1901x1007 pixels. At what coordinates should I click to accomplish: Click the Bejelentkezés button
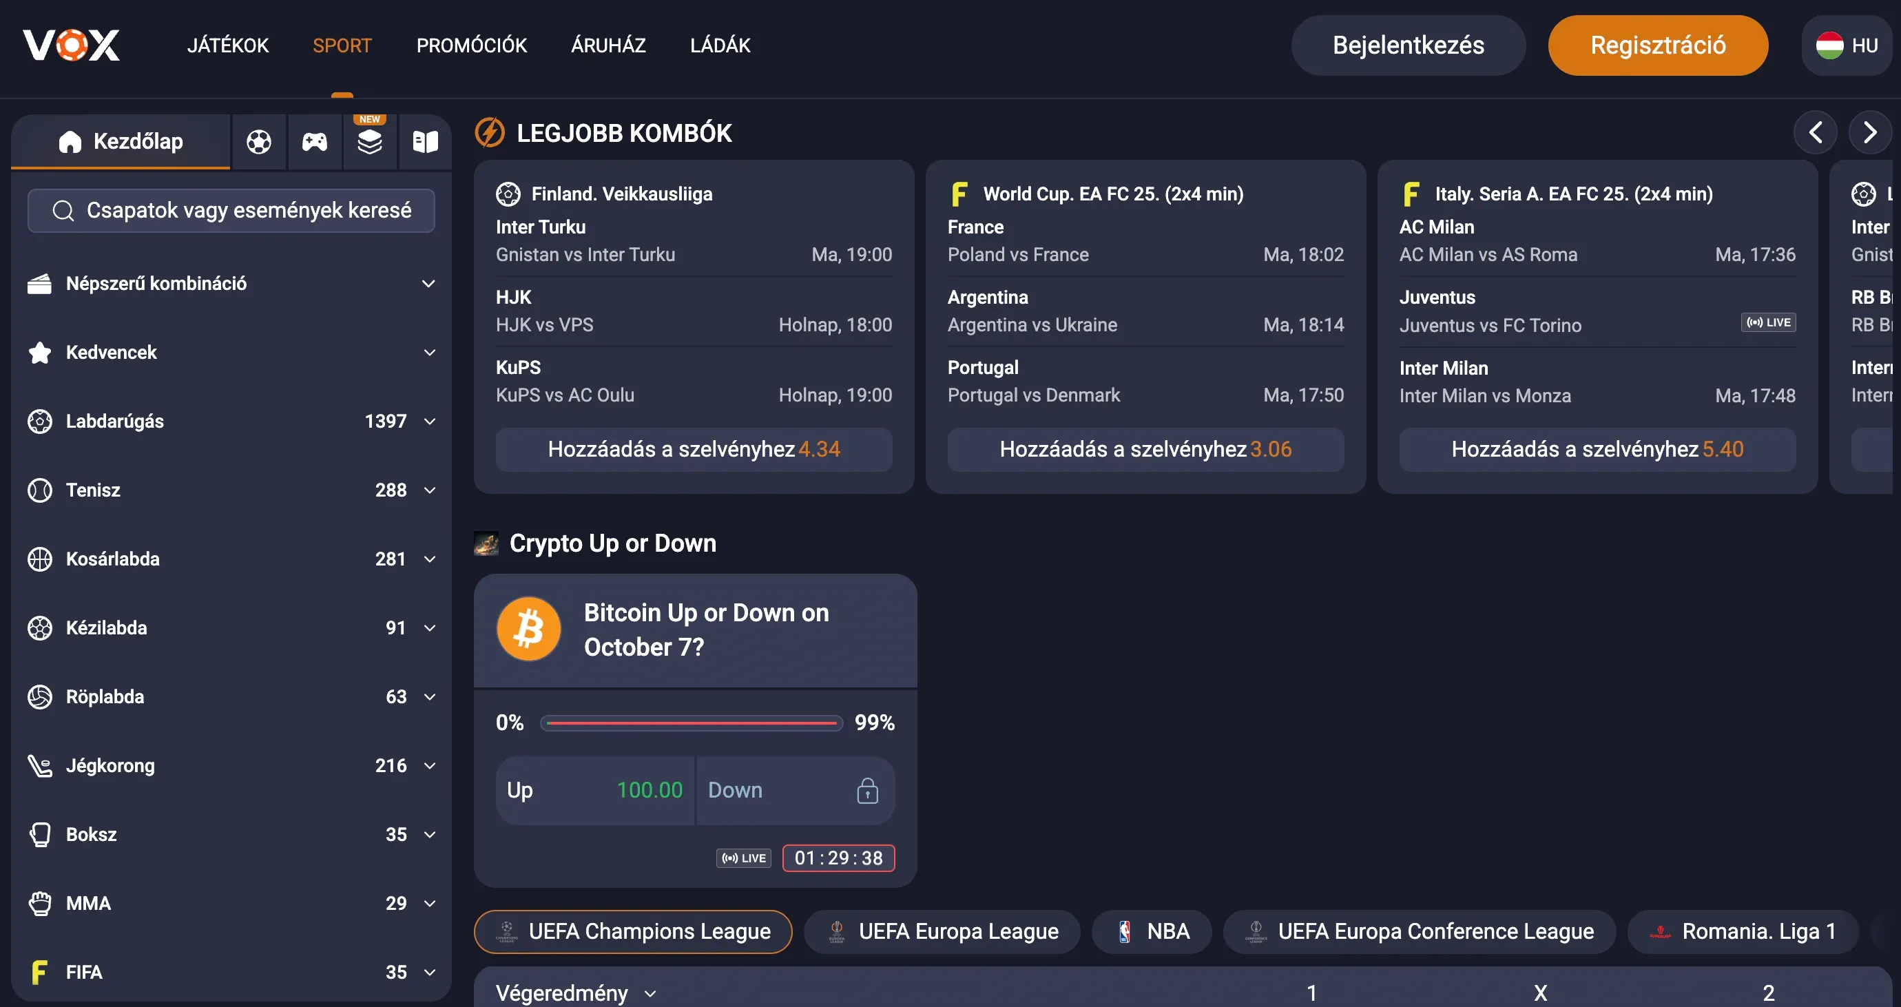[1408, 45]
